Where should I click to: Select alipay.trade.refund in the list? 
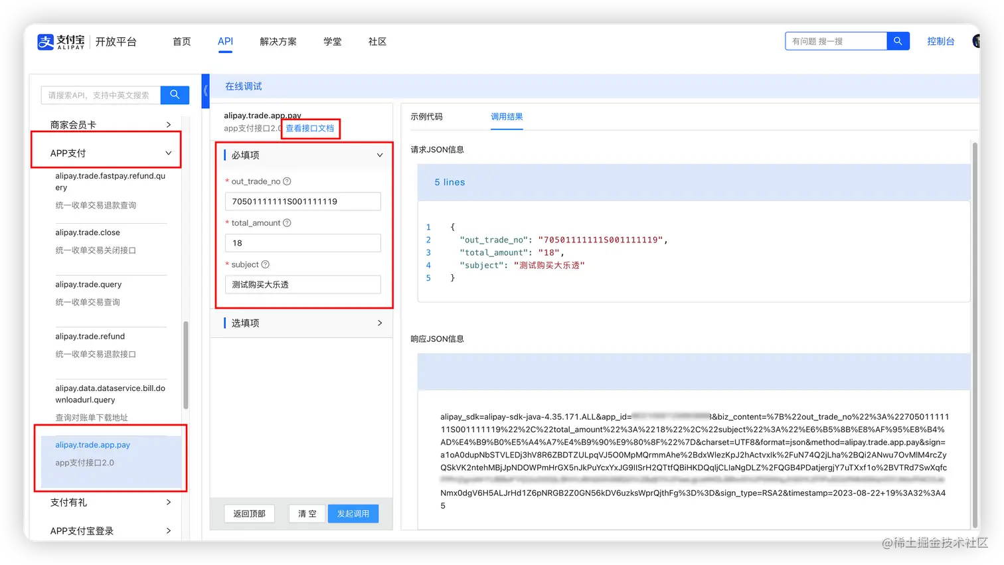(90, 337)
